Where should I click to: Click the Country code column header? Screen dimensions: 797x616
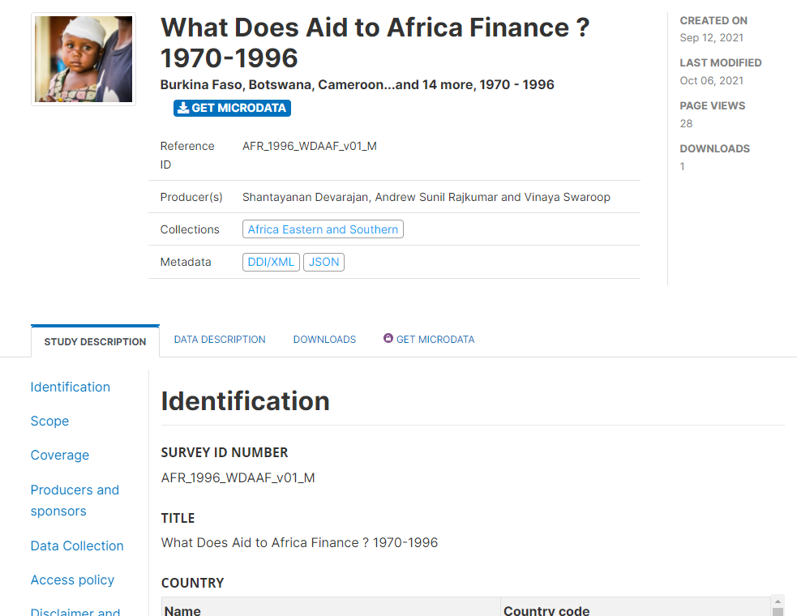tap(546, 610)
